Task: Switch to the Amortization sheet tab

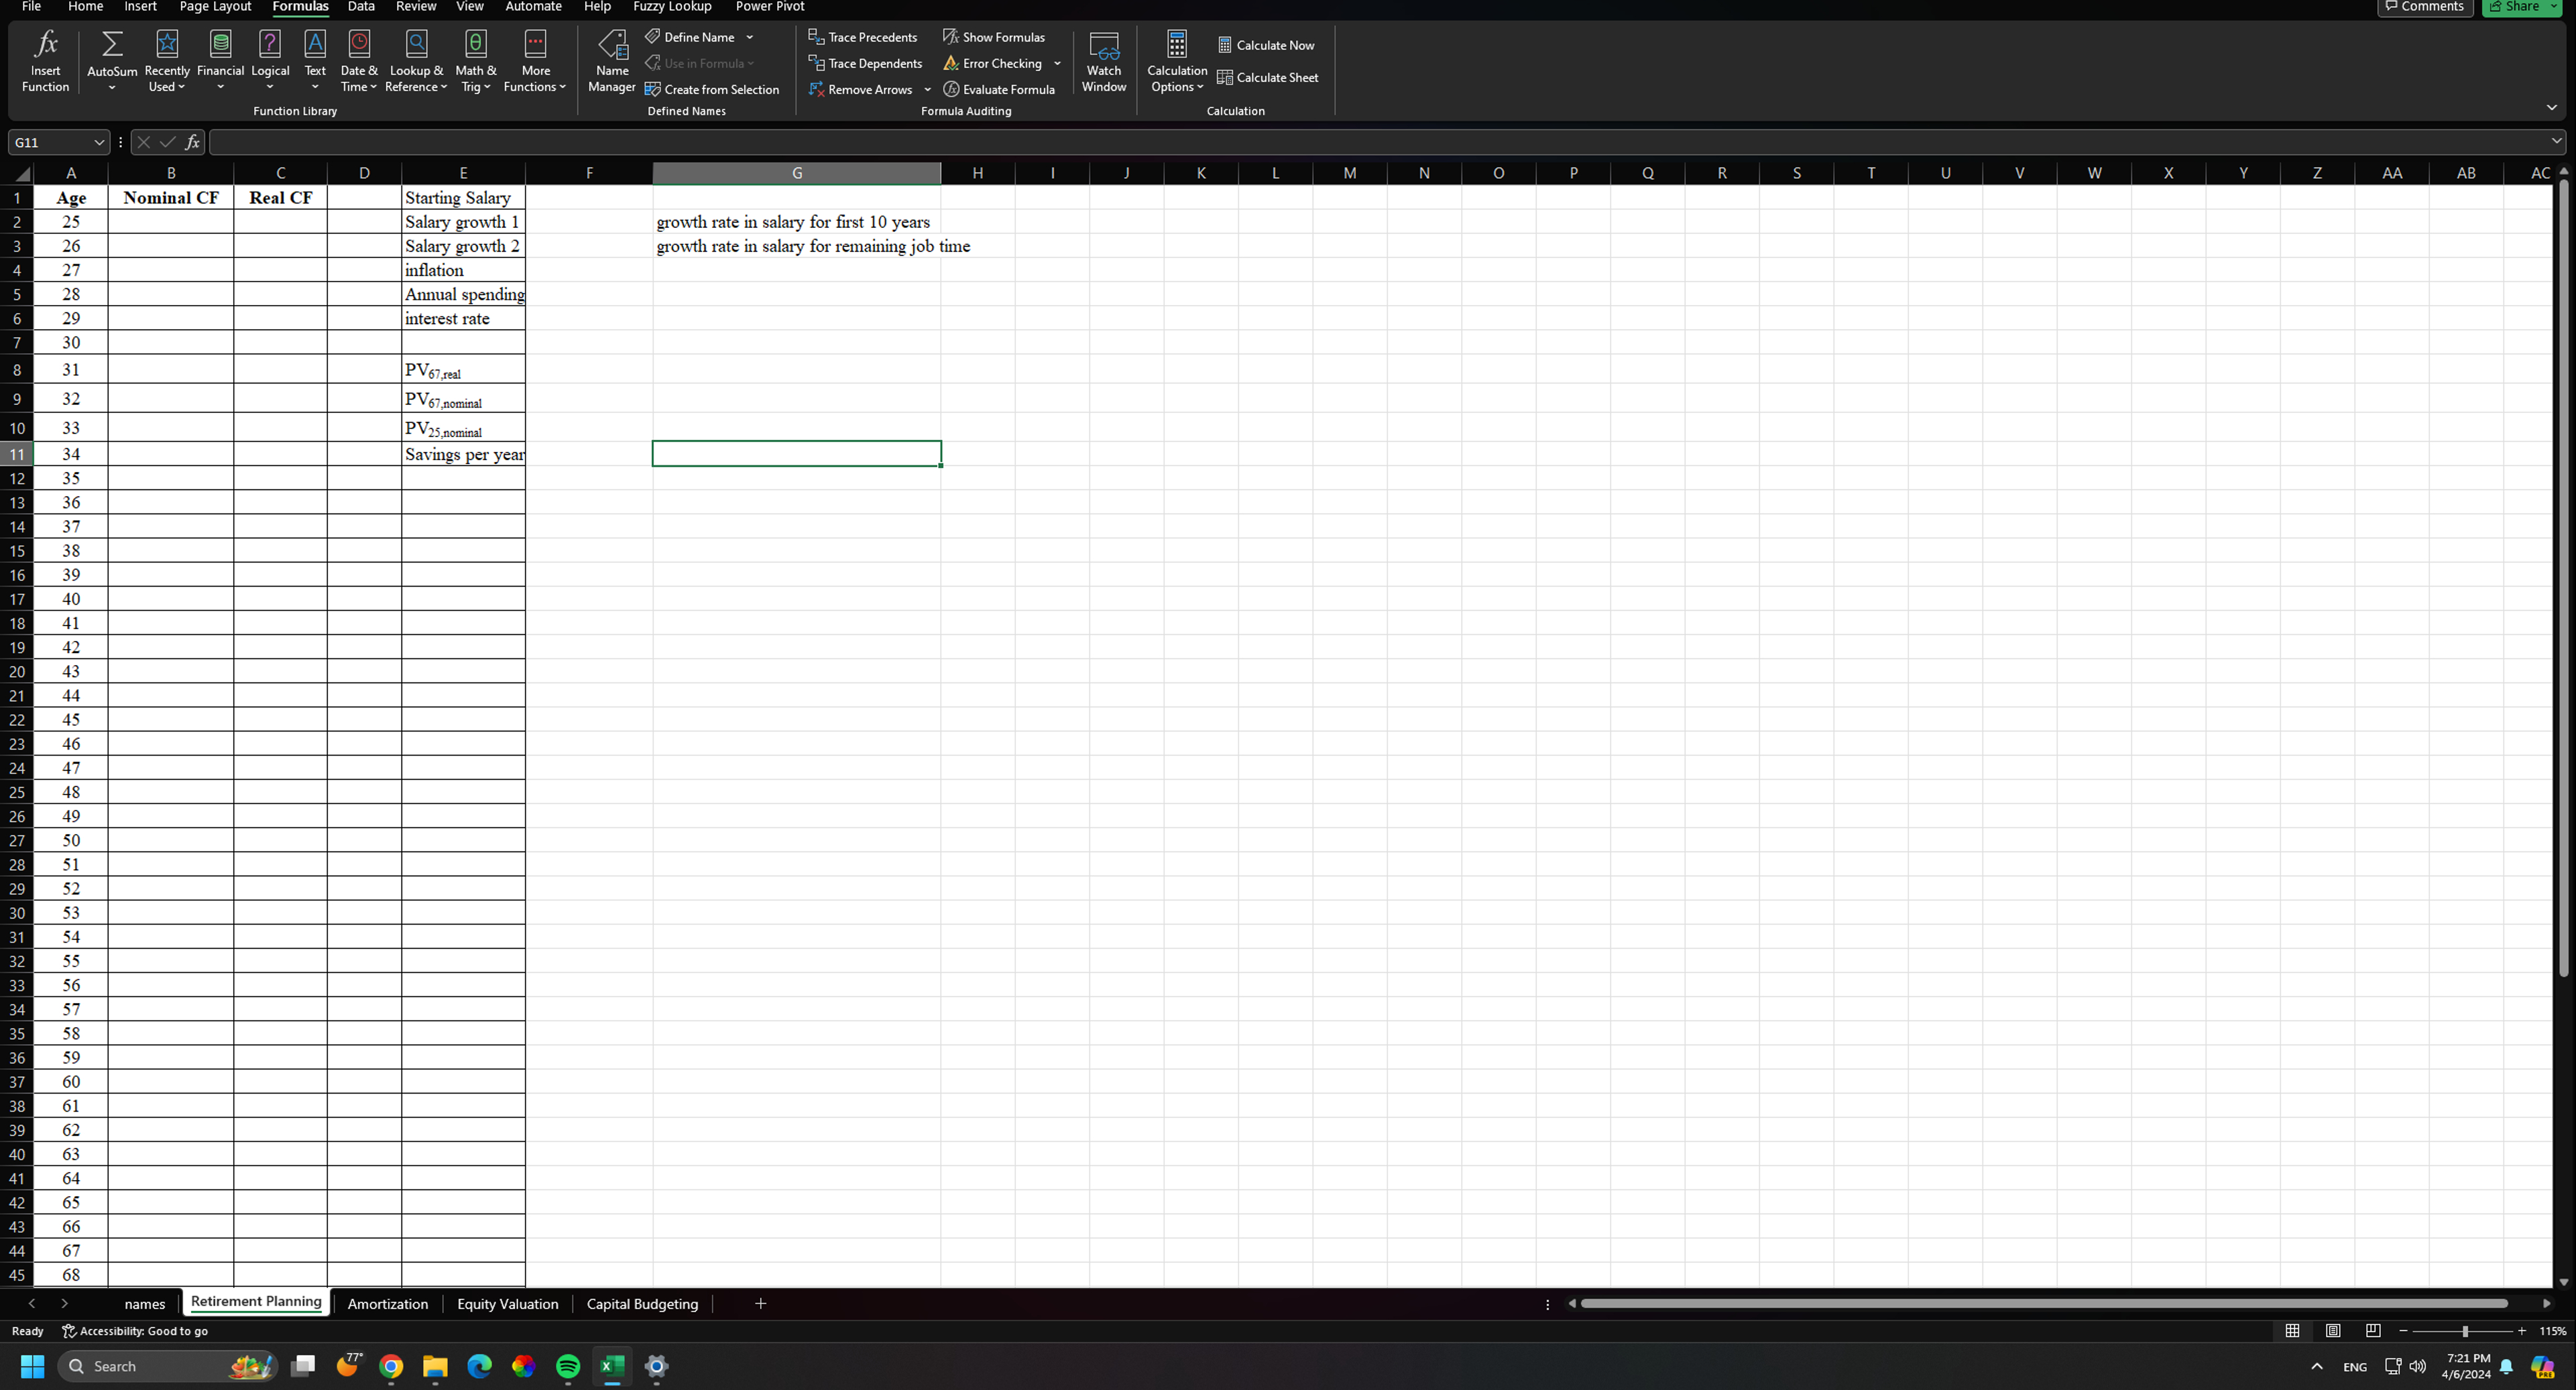Action: pos(388,1304)
